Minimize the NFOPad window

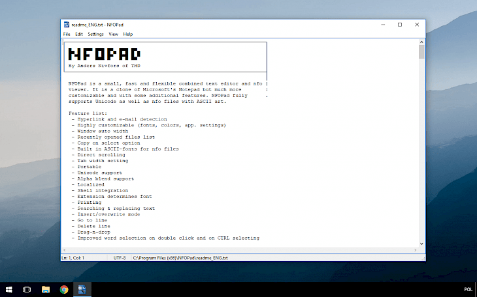383,25
